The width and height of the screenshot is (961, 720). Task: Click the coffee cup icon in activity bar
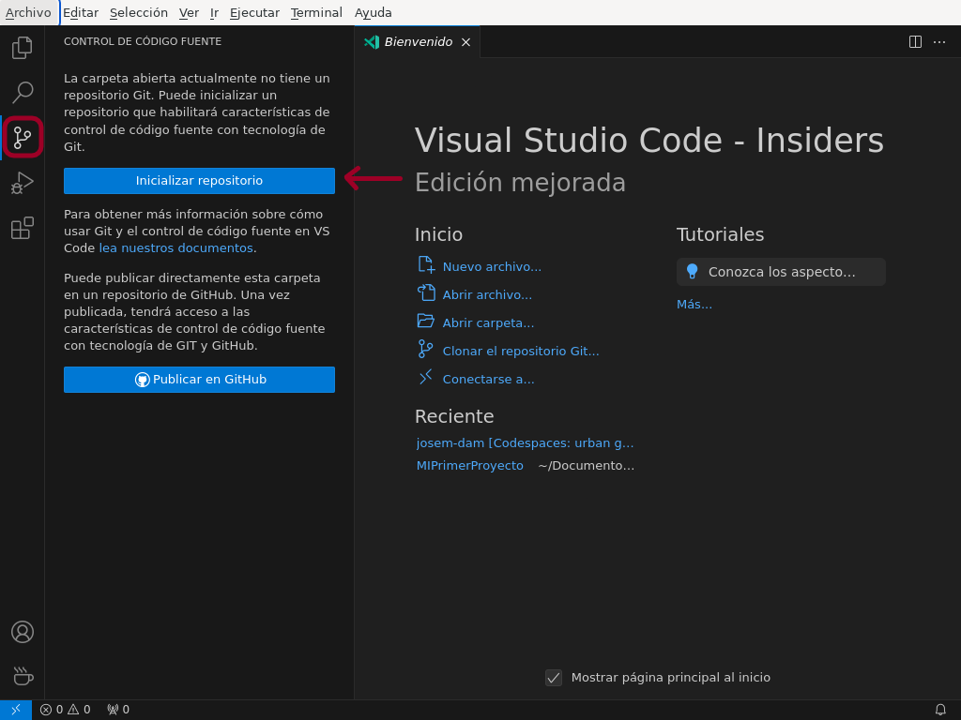23,677
